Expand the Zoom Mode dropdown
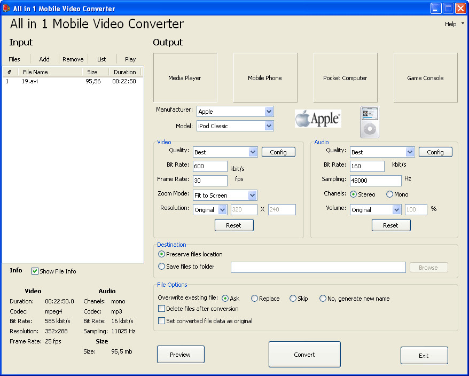Viewport: 469px width, 376px height. pyautogui.click(x=253, y=195)
